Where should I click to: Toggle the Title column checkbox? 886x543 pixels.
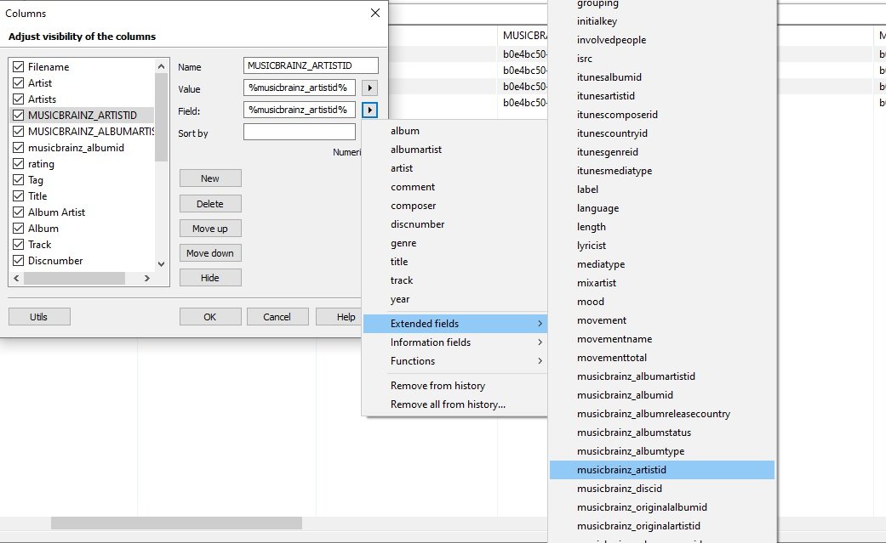(18, 196)
